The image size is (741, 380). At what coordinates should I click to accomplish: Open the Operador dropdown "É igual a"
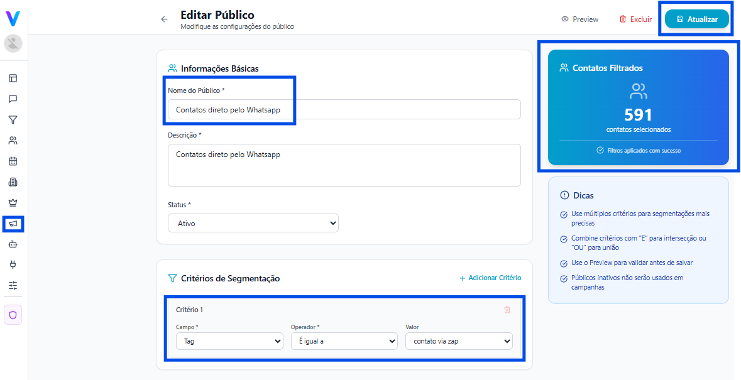344,341
